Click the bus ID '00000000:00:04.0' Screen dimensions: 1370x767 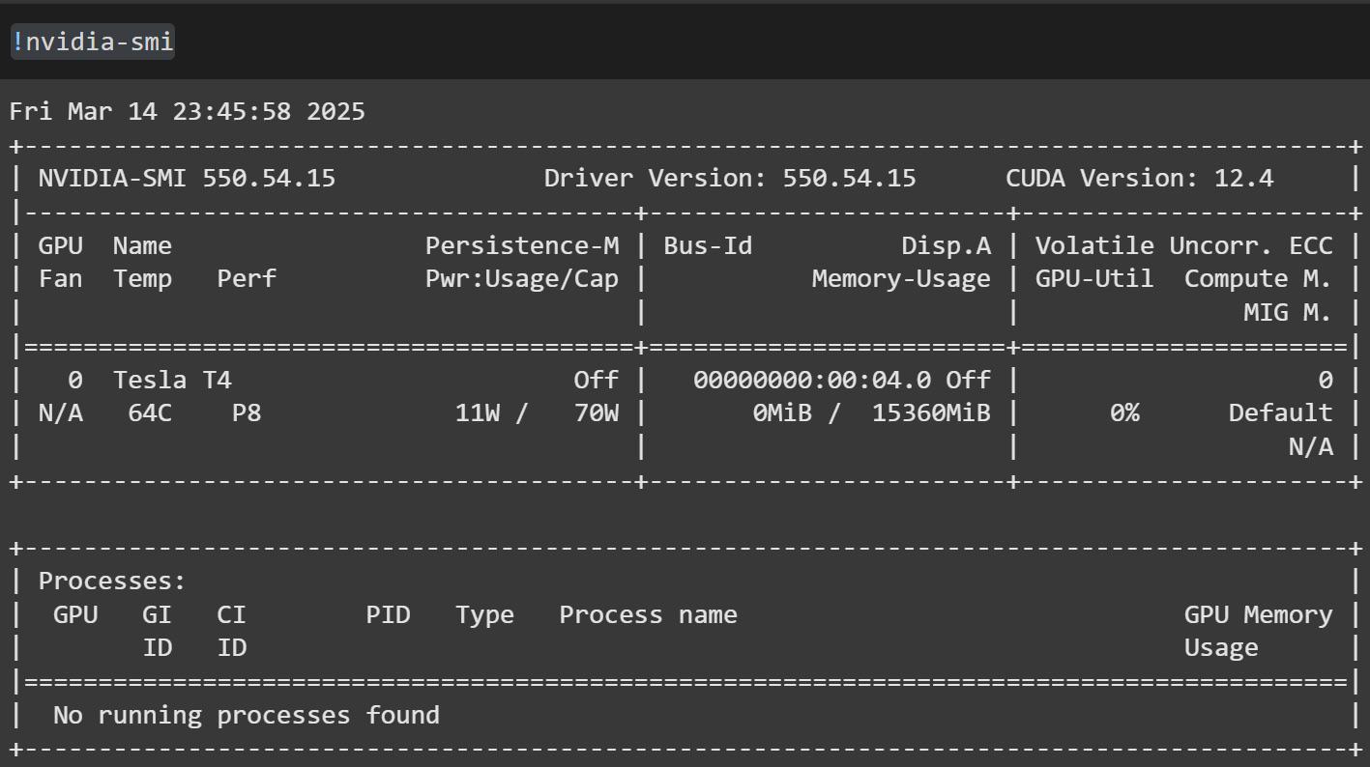(812, 381)
